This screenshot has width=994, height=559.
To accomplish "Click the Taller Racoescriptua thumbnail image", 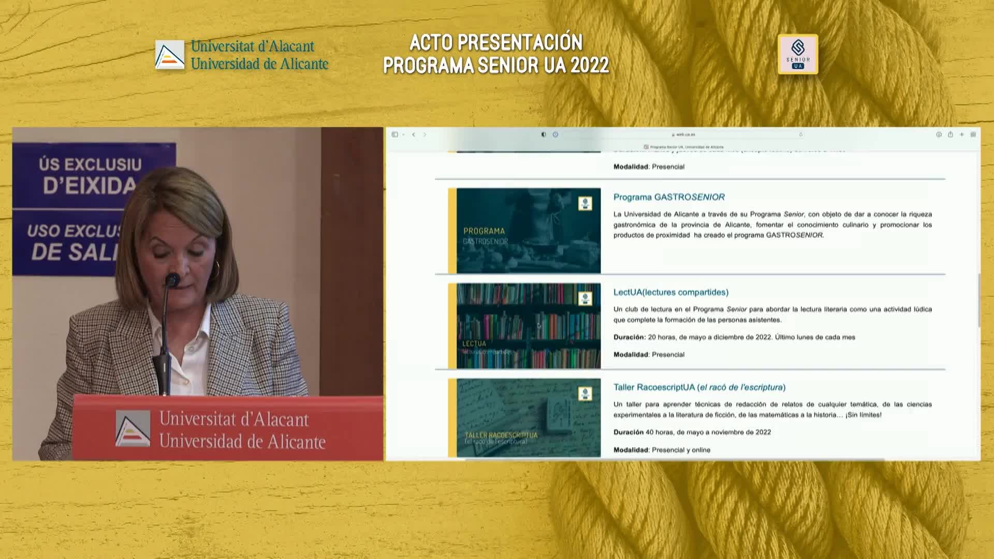I will 528,418.
